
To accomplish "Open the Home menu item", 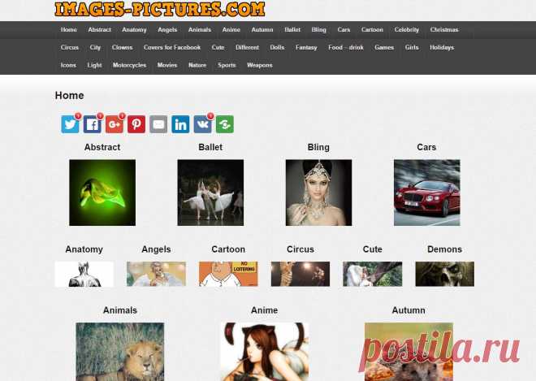I will (69, 30).
